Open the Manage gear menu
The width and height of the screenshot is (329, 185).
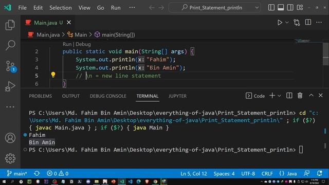(10, 158)
